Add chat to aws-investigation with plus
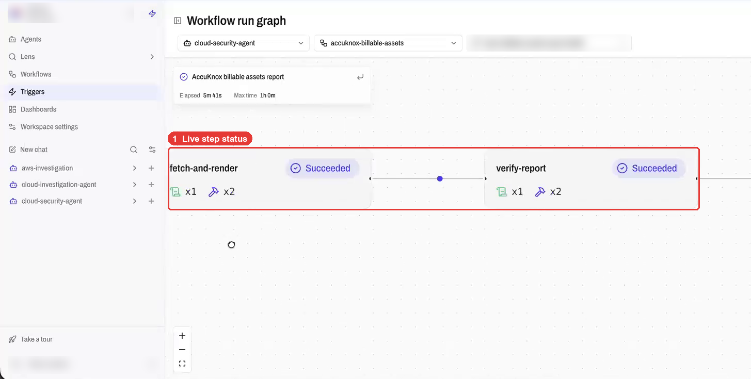This screenshot has height=379, width=751. click(151, 168)
